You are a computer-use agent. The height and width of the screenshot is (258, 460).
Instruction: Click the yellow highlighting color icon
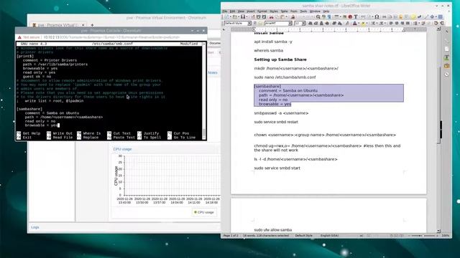[x=363, y=23]
